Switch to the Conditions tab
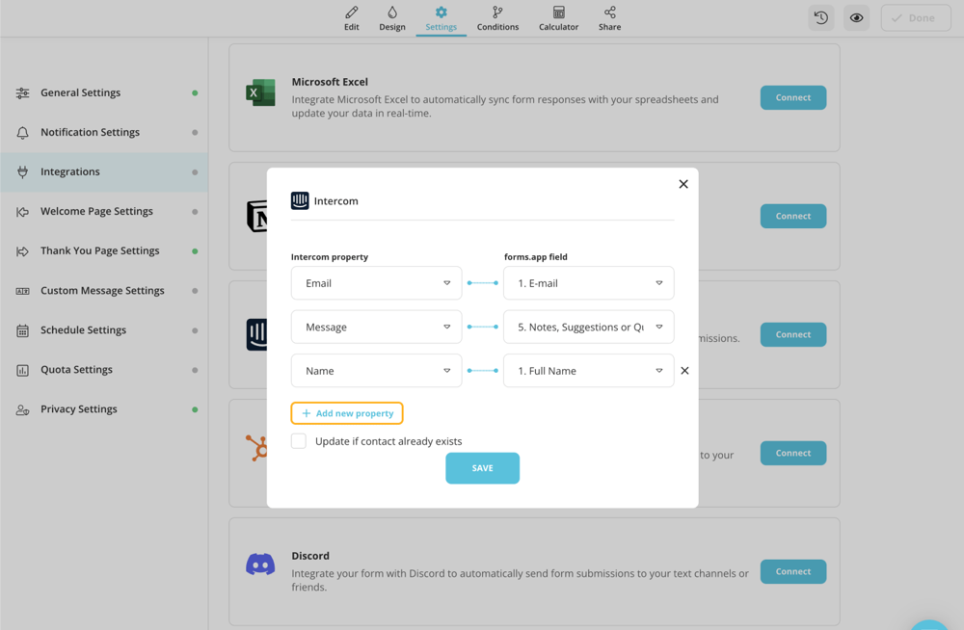Viewport: 964px width, 630px height. click(497, 18)
